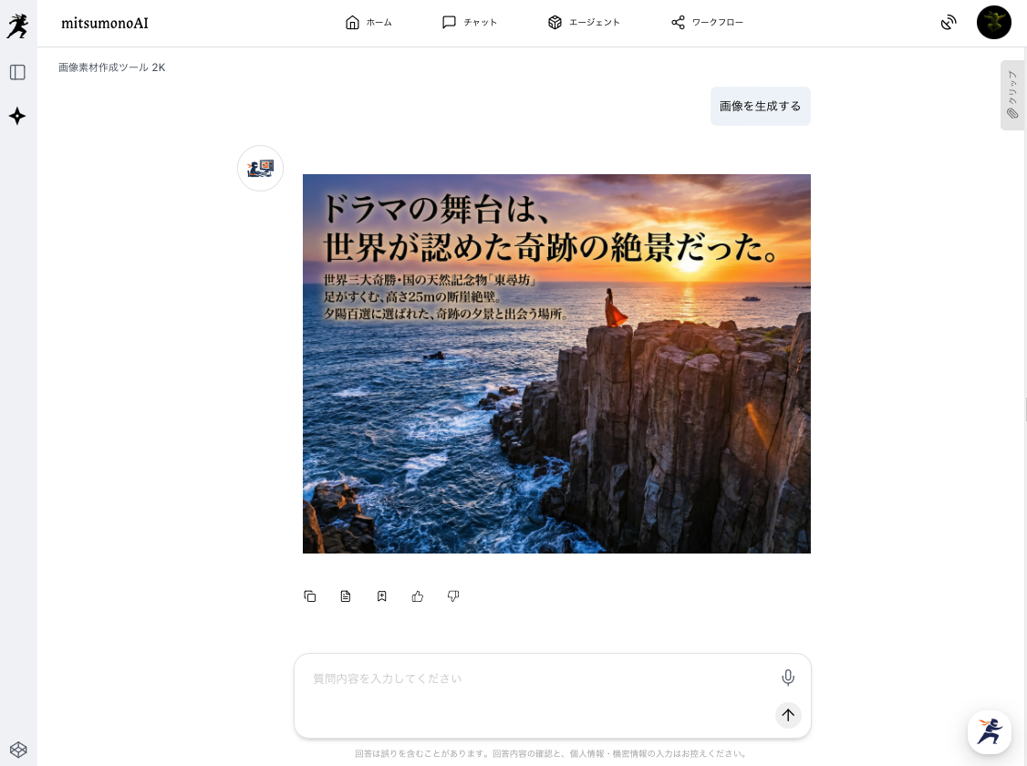Viewport: 1027px width, 766px height.
Task: Click the broadcast signal icon in the header
Action: [x=949, y=23]
